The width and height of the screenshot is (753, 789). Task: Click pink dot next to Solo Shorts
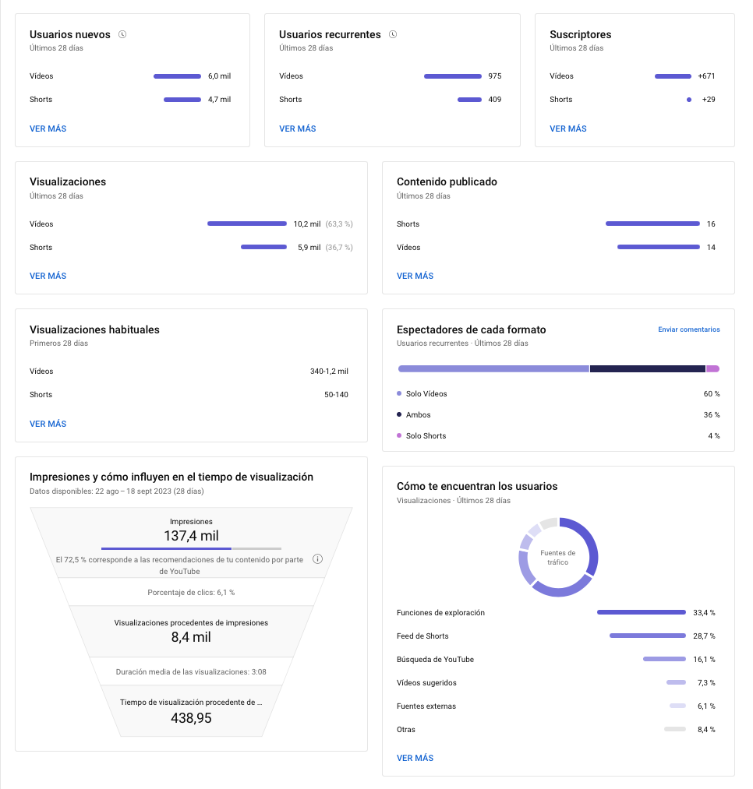399,436
